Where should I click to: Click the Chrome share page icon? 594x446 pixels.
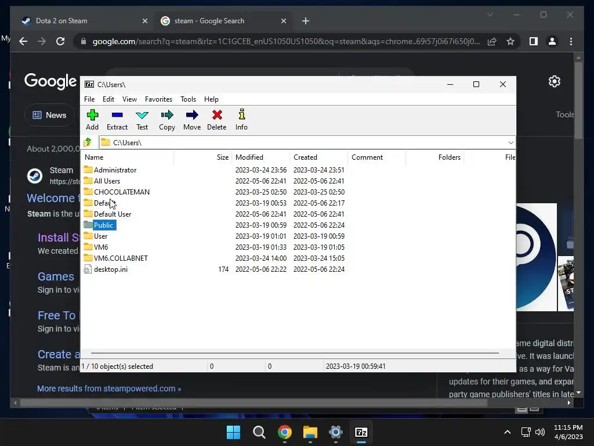click(x=492, y=41)
